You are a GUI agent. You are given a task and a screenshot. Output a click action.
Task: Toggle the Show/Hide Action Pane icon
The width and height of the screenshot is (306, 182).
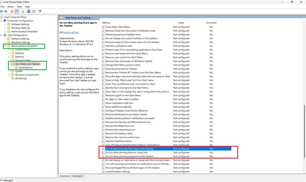click(x=34, y=11)
